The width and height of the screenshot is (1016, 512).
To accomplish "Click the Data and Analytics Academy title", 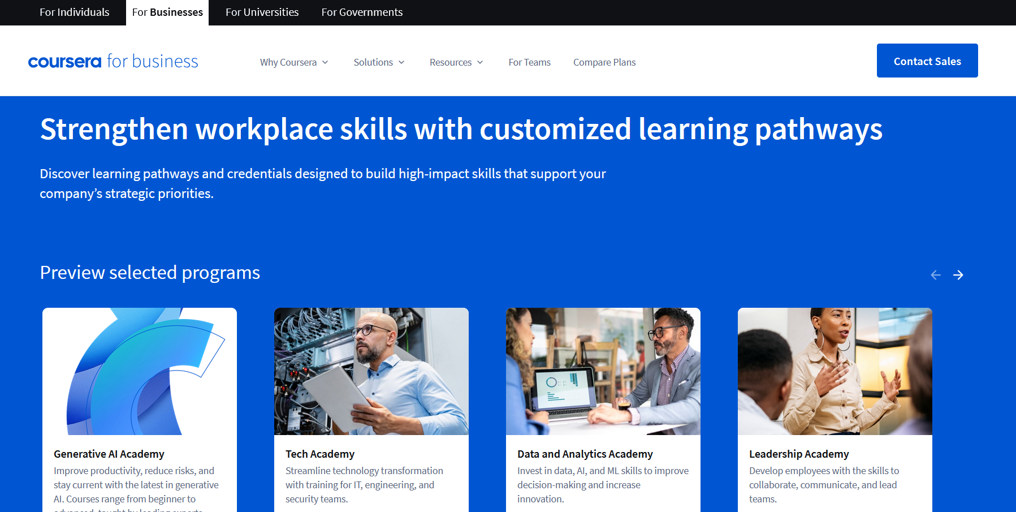I will [x=585, y=454].
